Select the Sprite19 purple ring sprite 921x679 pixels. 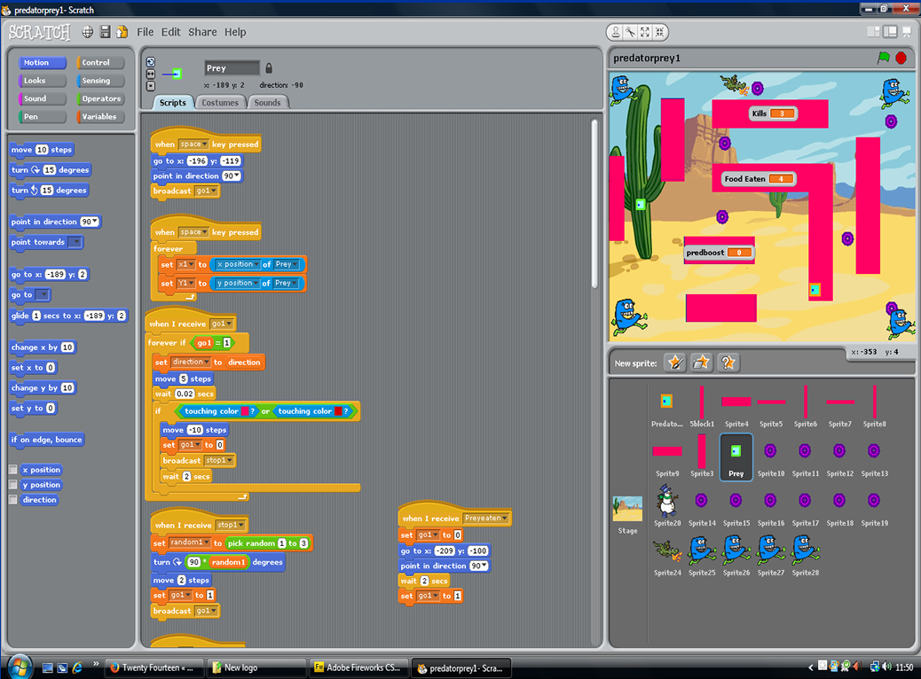click(874, 505)
